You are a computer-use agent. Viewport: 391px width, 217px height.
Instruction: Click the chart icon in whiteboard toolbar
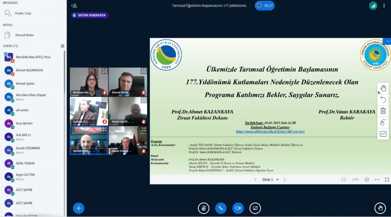click(383, 134)
